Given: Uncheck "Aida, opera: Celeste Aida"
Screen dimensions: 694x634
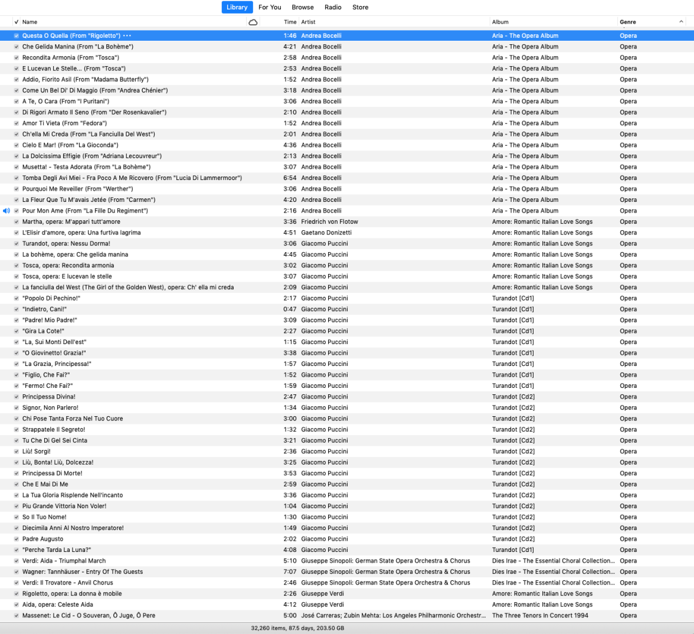Looking at the screenshot, I should click(16, 604).
